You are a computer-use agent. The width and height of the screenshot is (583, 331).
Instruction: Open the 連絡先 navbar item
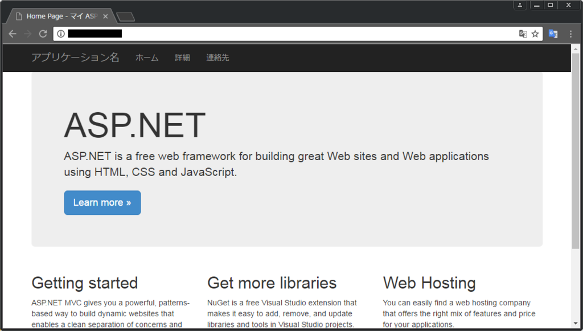(x=217, y=58)
